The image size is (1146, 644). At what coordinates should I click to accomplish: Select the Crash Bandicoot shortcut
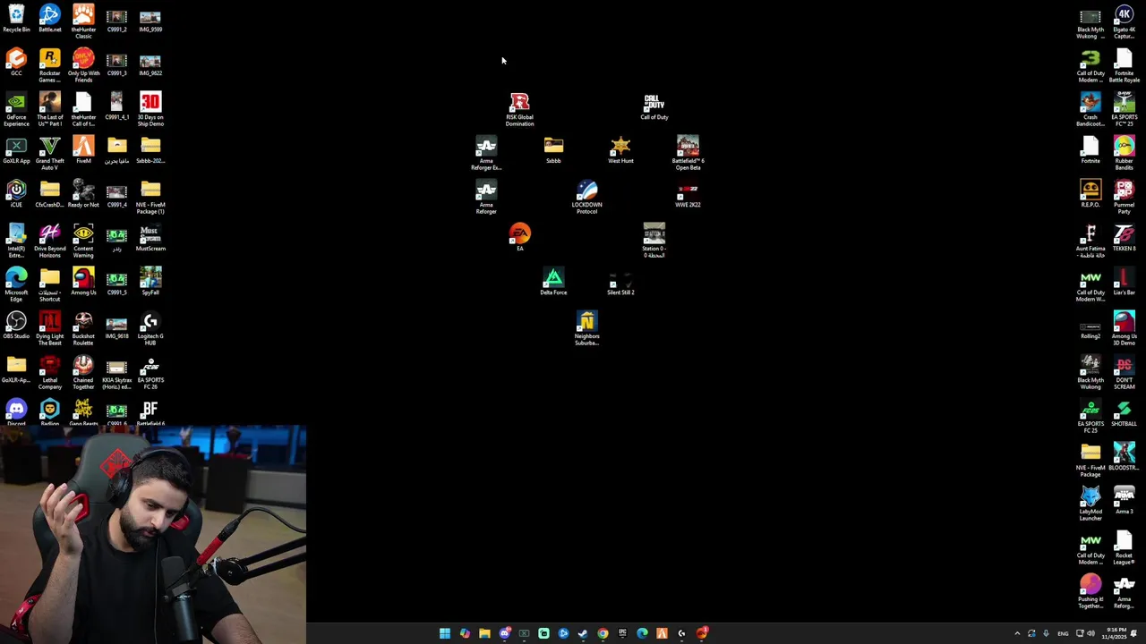tap(1090, 109)
